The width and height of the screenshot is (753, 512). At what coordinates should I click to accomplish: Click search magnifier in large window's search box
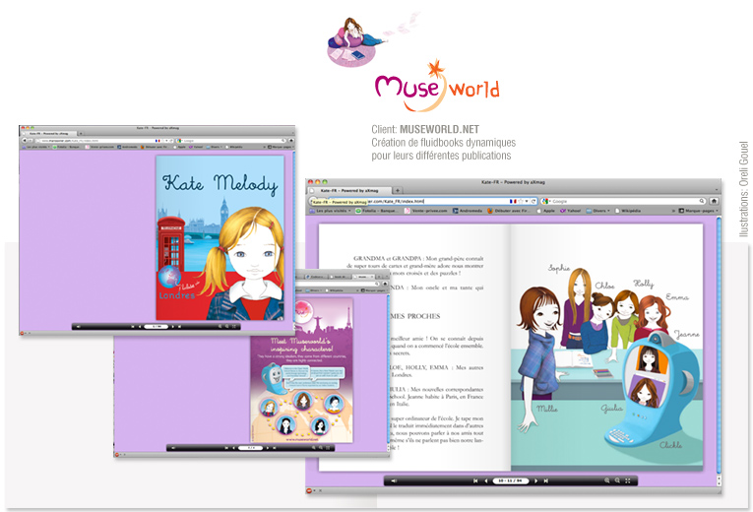[702, 201]
